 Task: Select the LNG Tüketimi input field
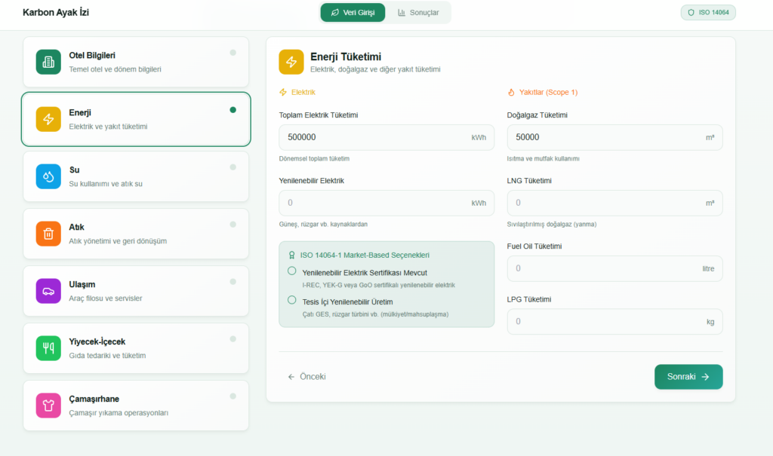pyautogui.click(x=604, y=204)
